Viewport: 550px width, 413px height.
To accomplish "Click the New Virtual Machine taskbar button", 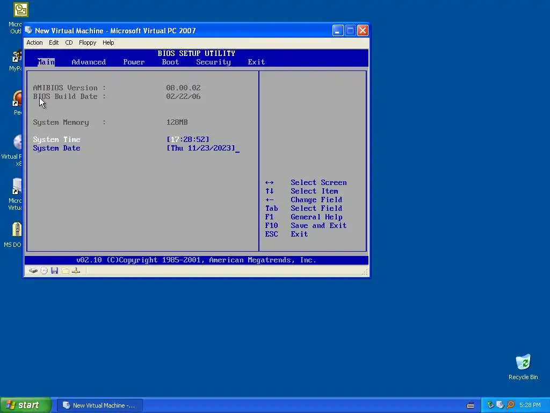I will [x=99, y=405].
